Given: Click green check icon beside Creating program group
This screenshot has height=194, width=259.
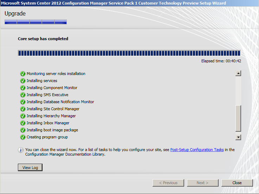Looking at the screenshot, I should pyautogui.click(x=22, y=137).
